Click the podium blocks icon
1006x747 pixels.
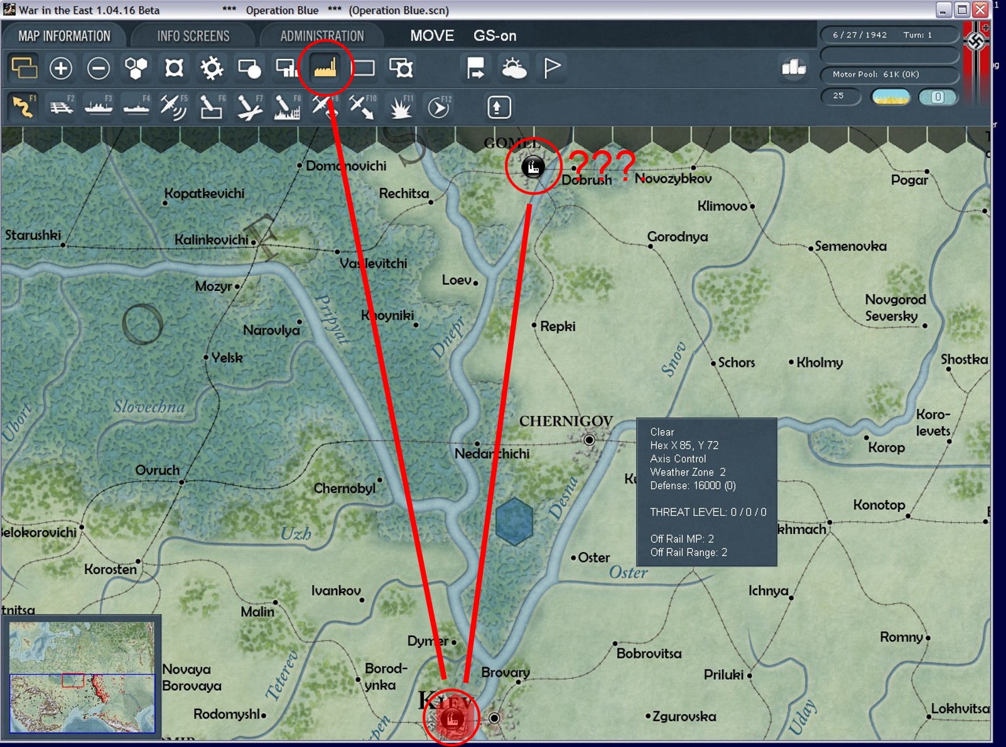(794, 67)
